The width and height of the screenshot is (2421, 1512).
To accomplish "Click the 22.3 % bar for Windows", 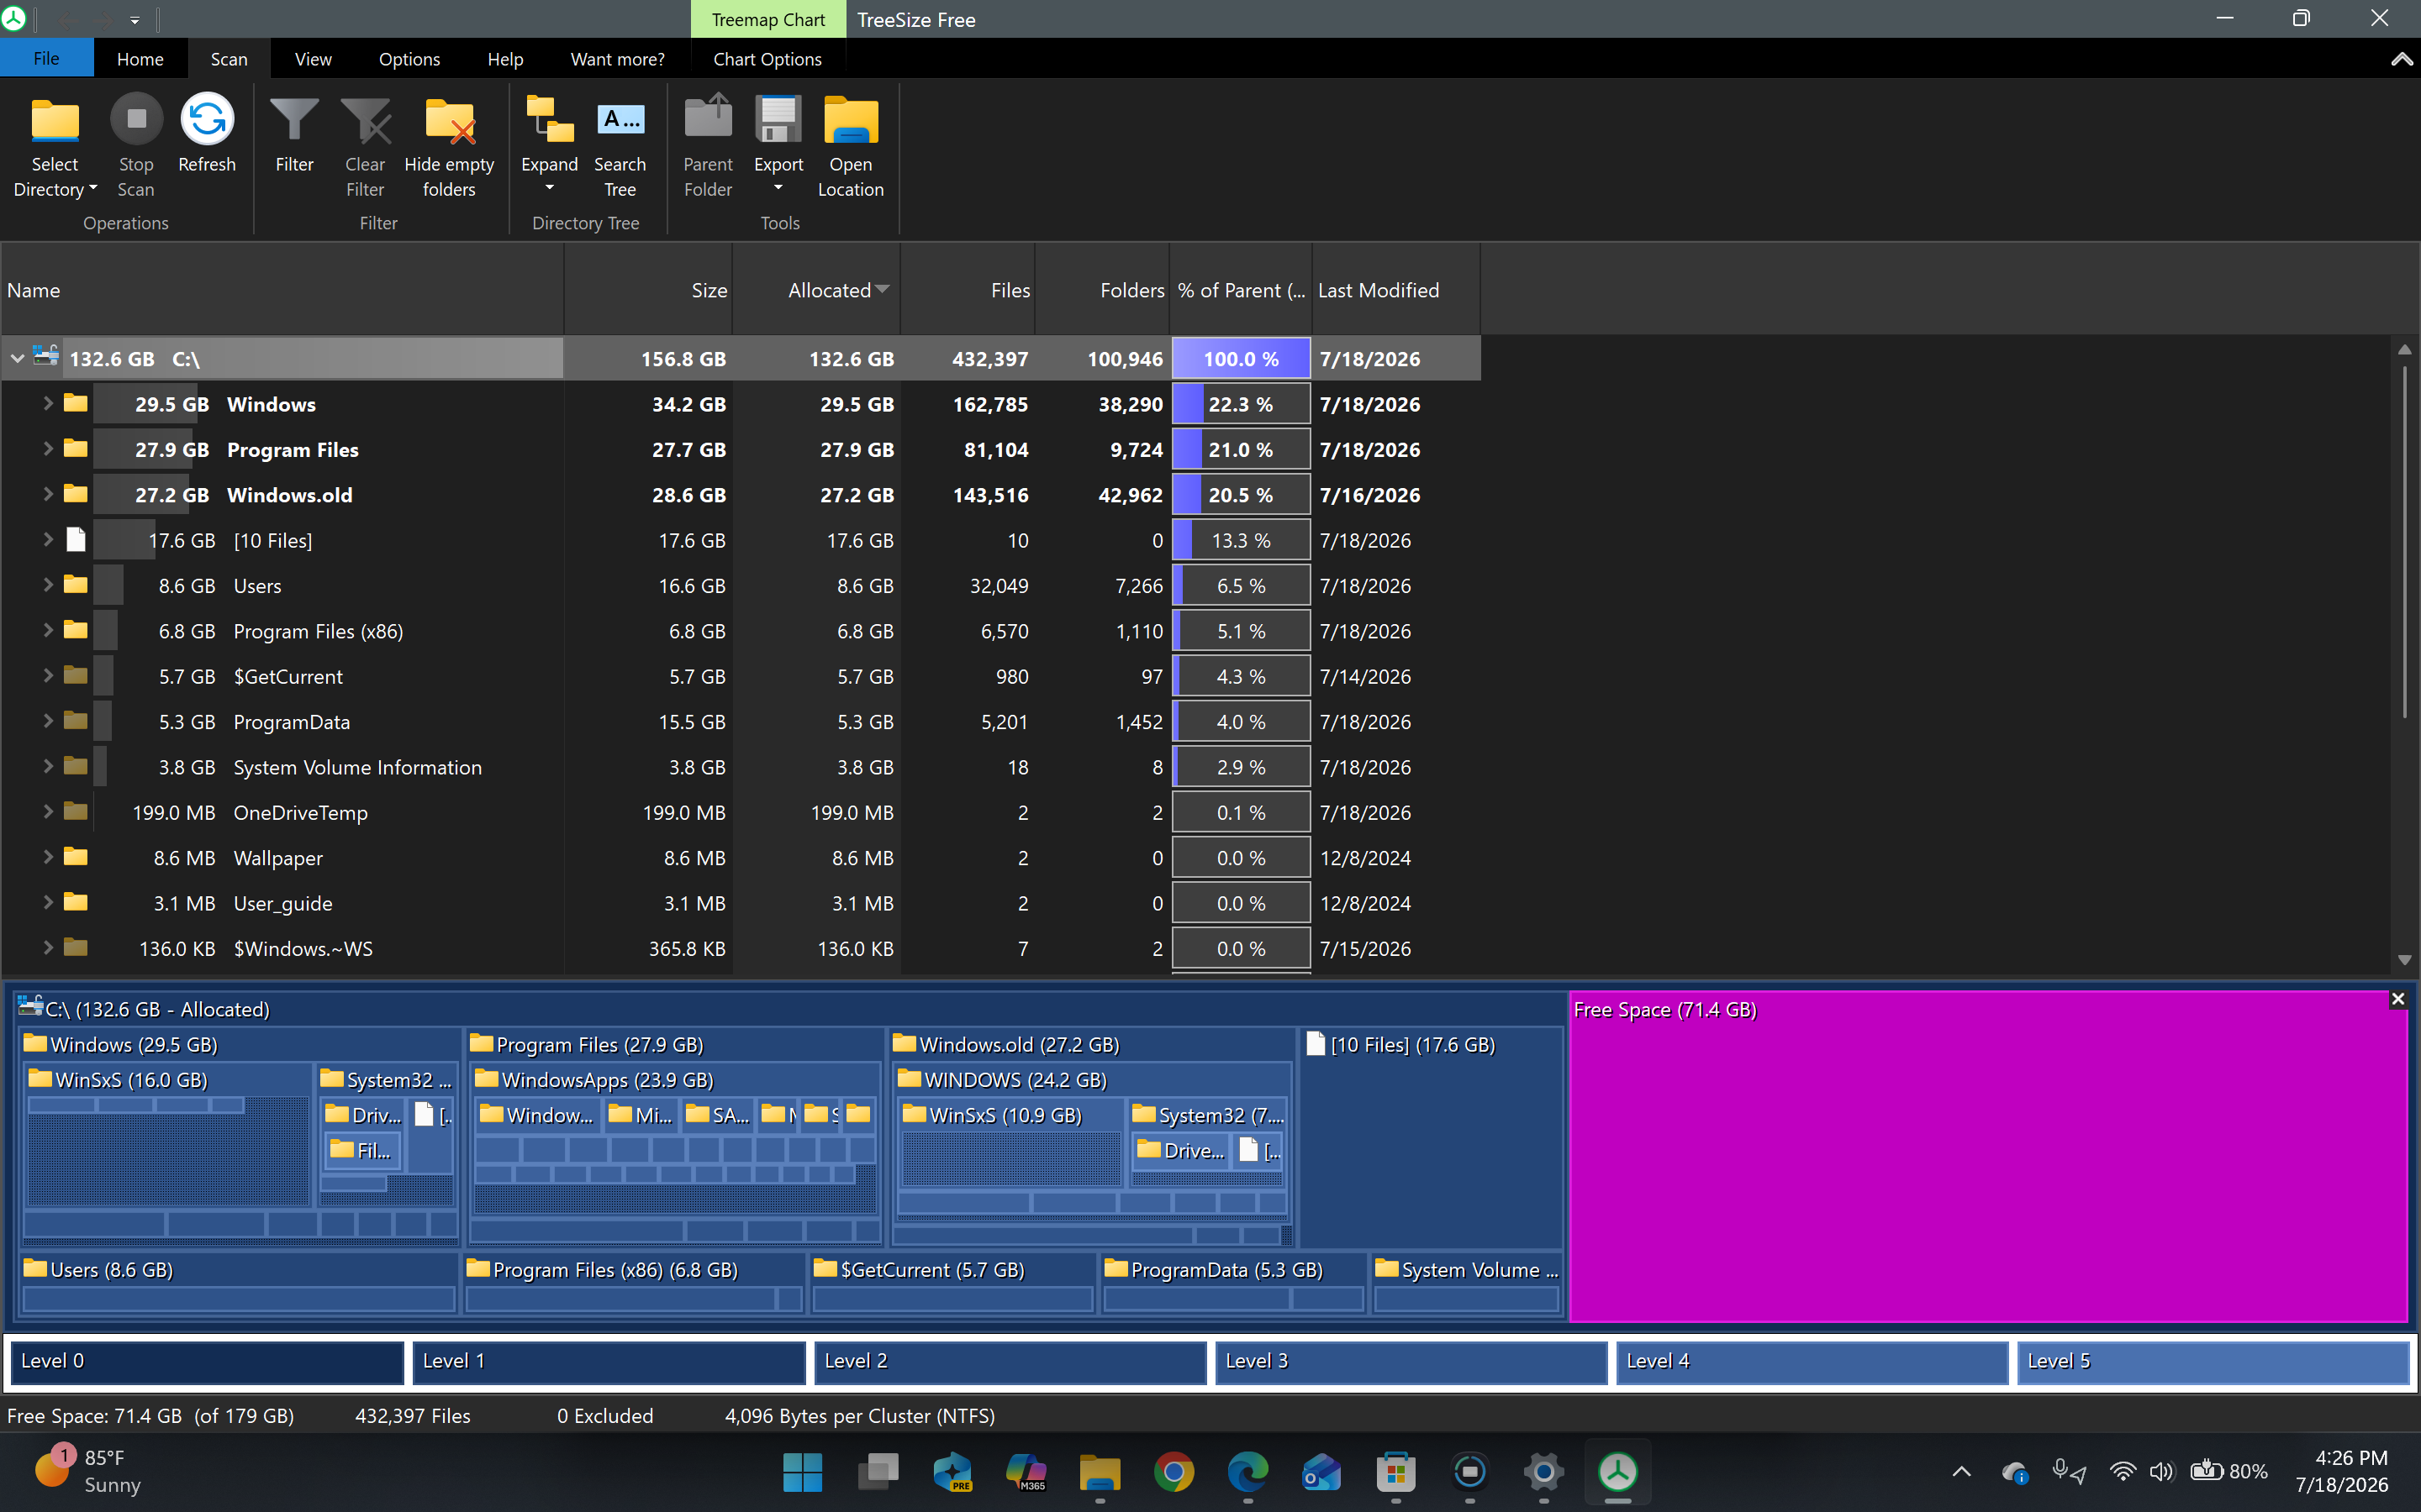I will (x=1241, y=404).
